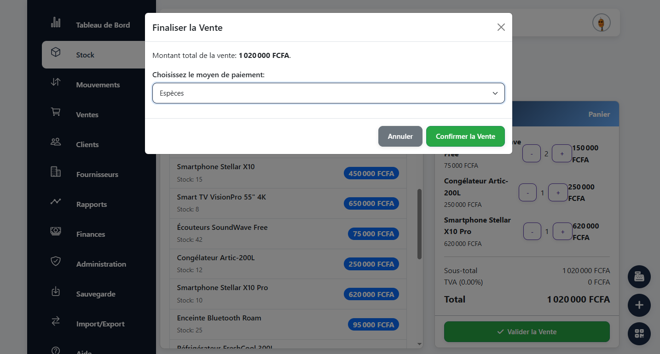The width and height of the screenshot is (660, 354).
Task: Click the Panier header label
Action: click(x=599, y=114)
